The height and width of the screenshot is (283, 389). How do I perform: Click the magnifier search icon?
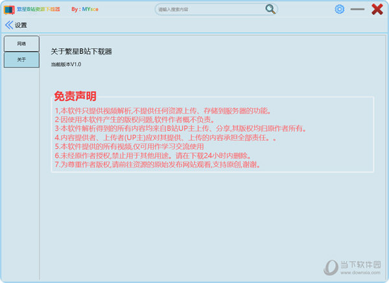click(x=270, y=9)
